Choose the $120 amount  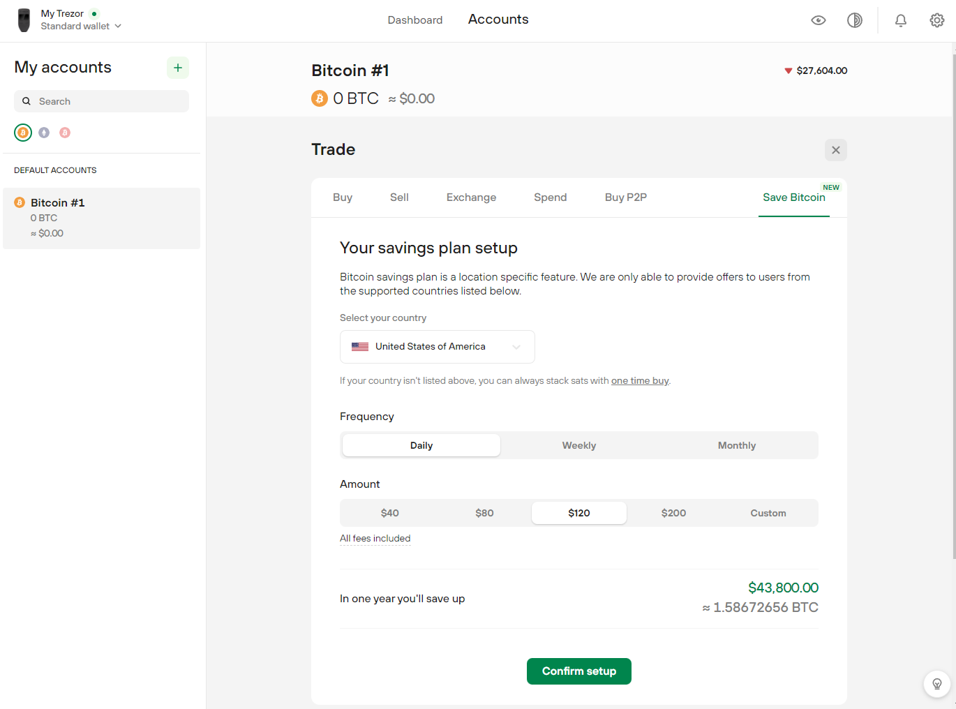(579, 513)
